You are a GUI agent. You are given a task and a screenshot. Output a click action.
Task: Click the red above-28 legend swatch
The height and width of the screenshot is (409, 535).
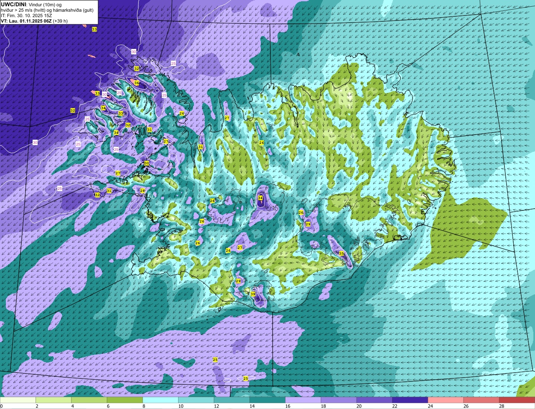tap(517, 400)
